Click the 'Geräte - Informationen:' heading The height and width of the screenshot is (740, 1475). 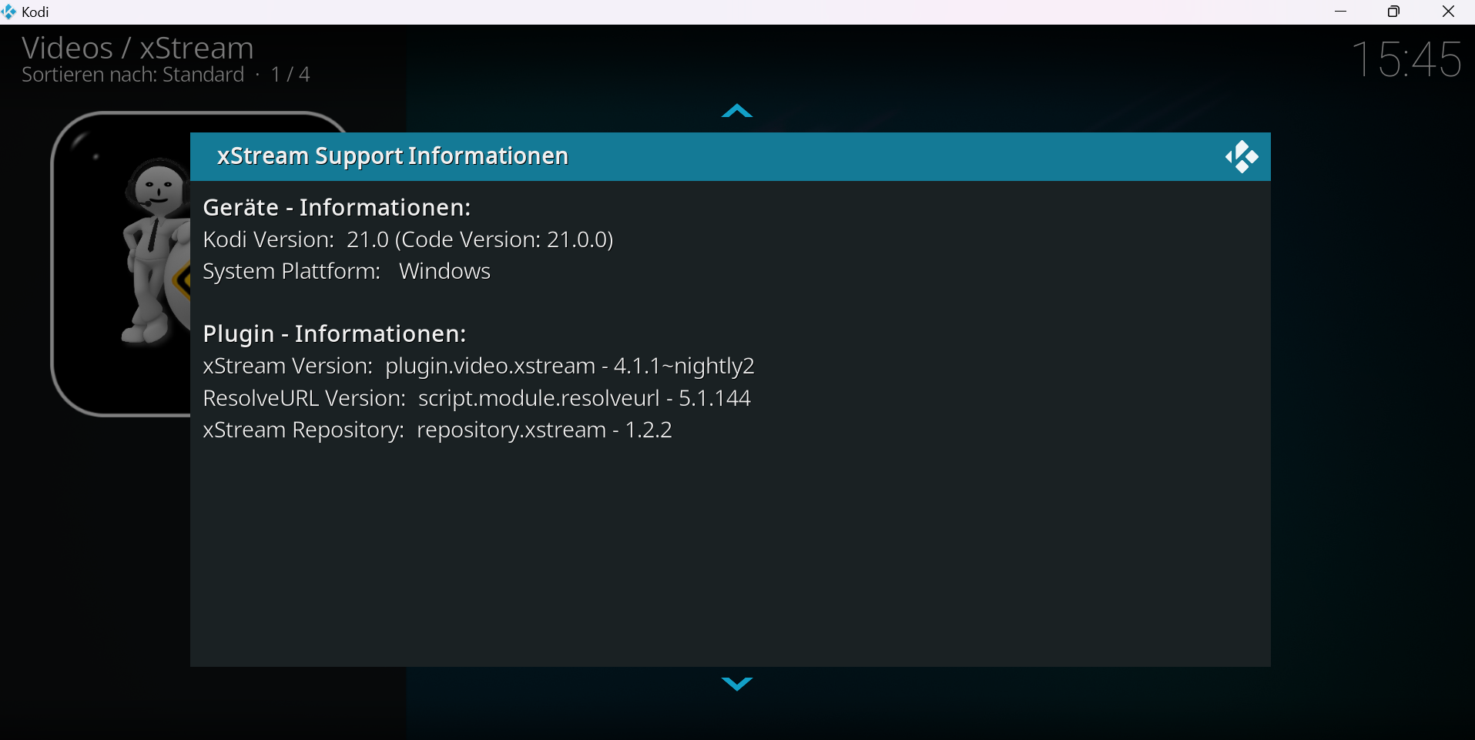(337, 208)
